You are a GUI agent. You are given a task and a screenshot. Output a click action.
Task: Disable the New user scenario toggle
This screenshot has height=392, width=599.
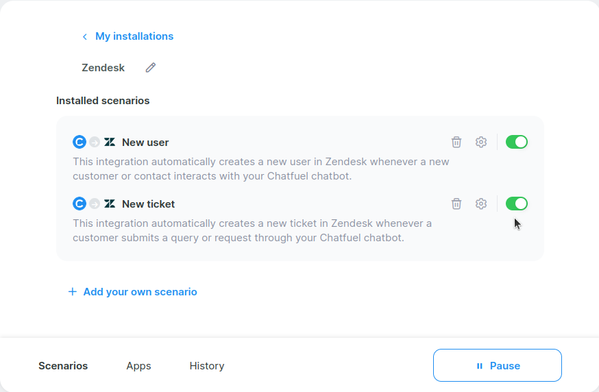point(517,142)
